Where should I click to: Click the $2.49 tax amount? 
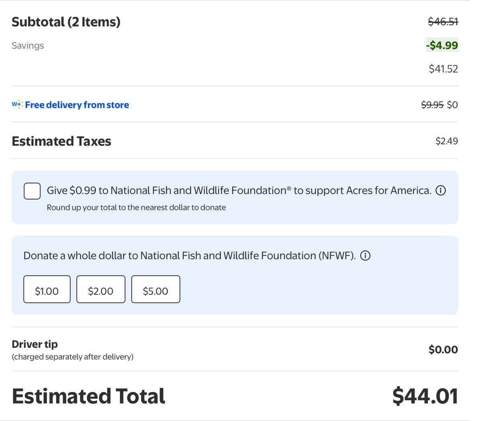point(447,141)
